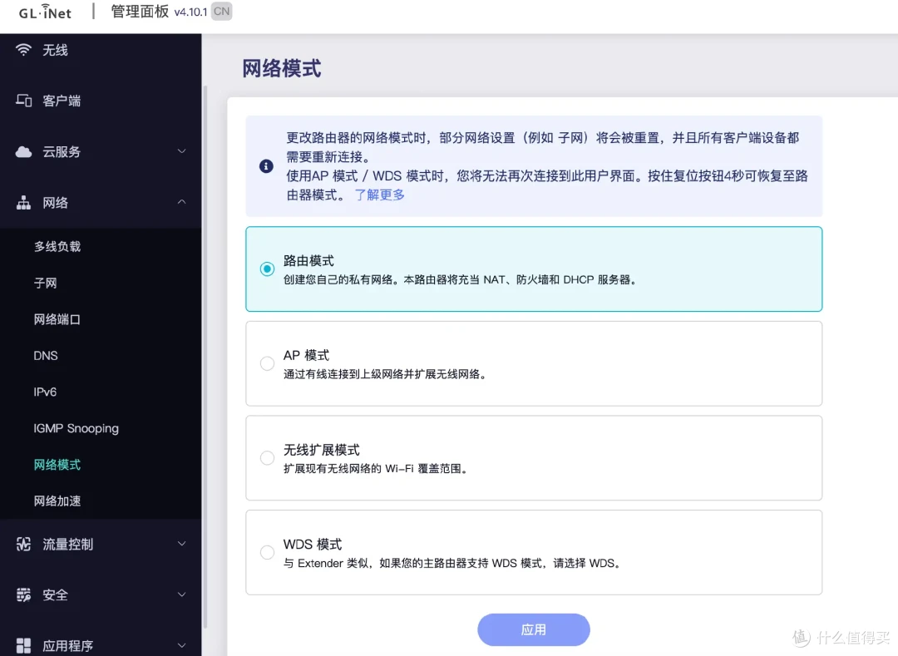This screenshot has width=898, height=656.
Task: Click the v4.10.1 version text
Action: (x=190, y=12)
